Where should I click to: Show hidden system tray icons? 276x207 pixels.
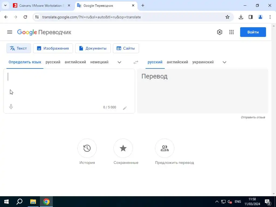point(217,202)
